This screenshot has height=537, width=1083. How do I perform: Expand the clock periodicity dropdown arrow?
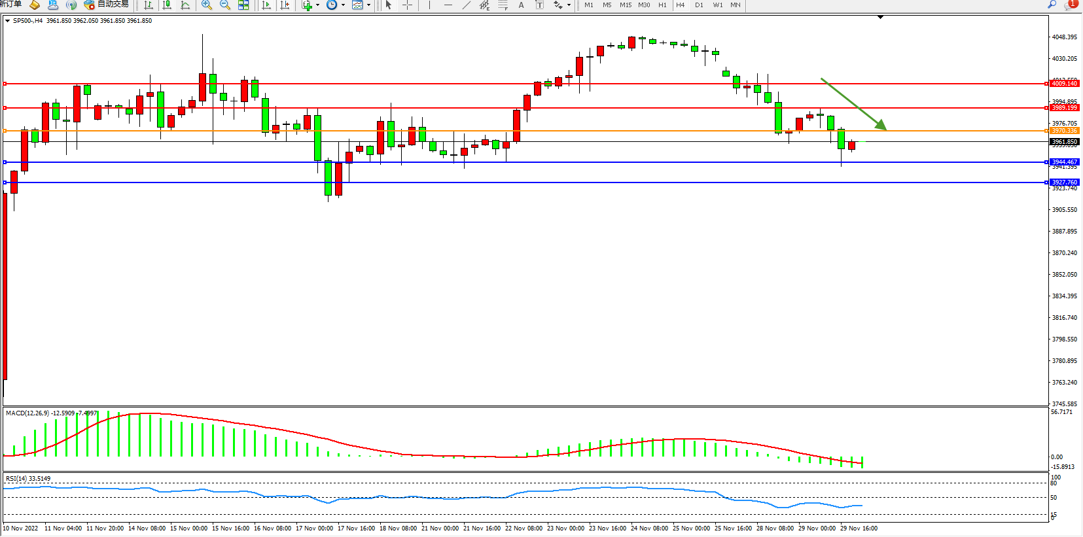[x=343, y=5]
